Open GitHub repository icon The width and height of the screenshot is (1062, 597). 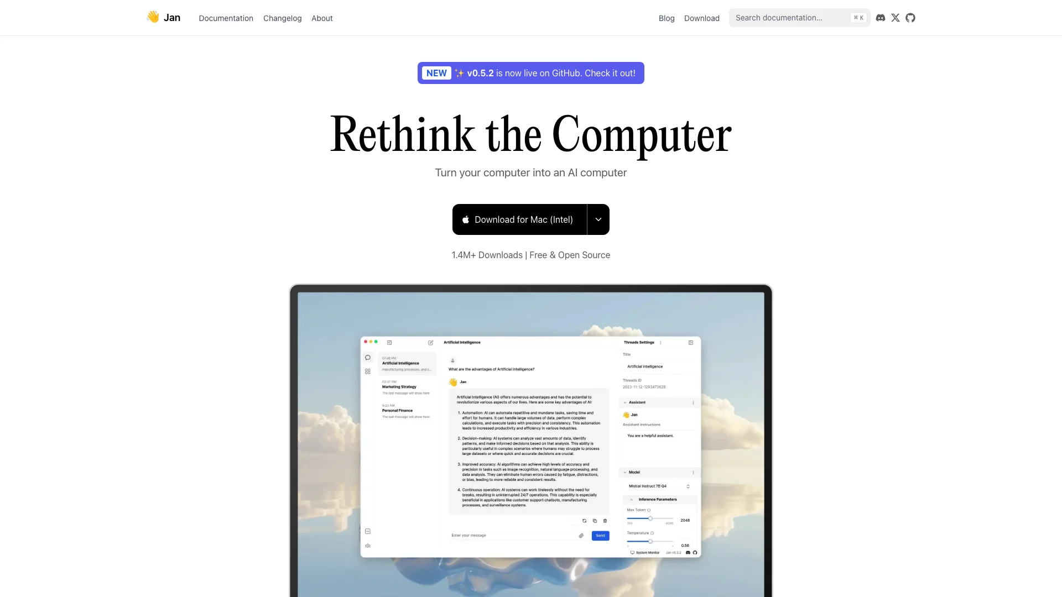[910, 18]
